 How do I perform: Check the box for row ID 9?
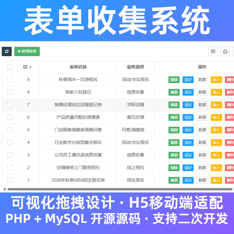coord(10,80)
